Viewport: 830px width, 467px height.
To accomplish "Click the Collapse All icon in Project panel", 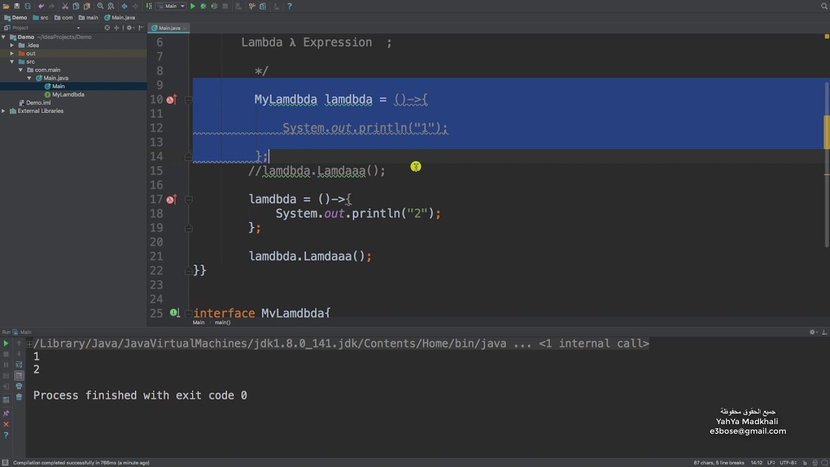I will click(117, 28).
